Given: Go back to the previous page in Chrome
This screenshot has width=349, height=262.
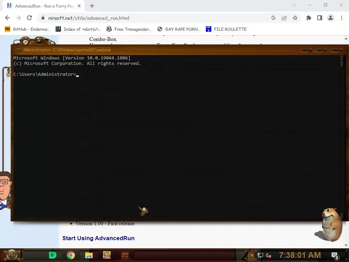Looking at the screenshot, I should [7, 18].
